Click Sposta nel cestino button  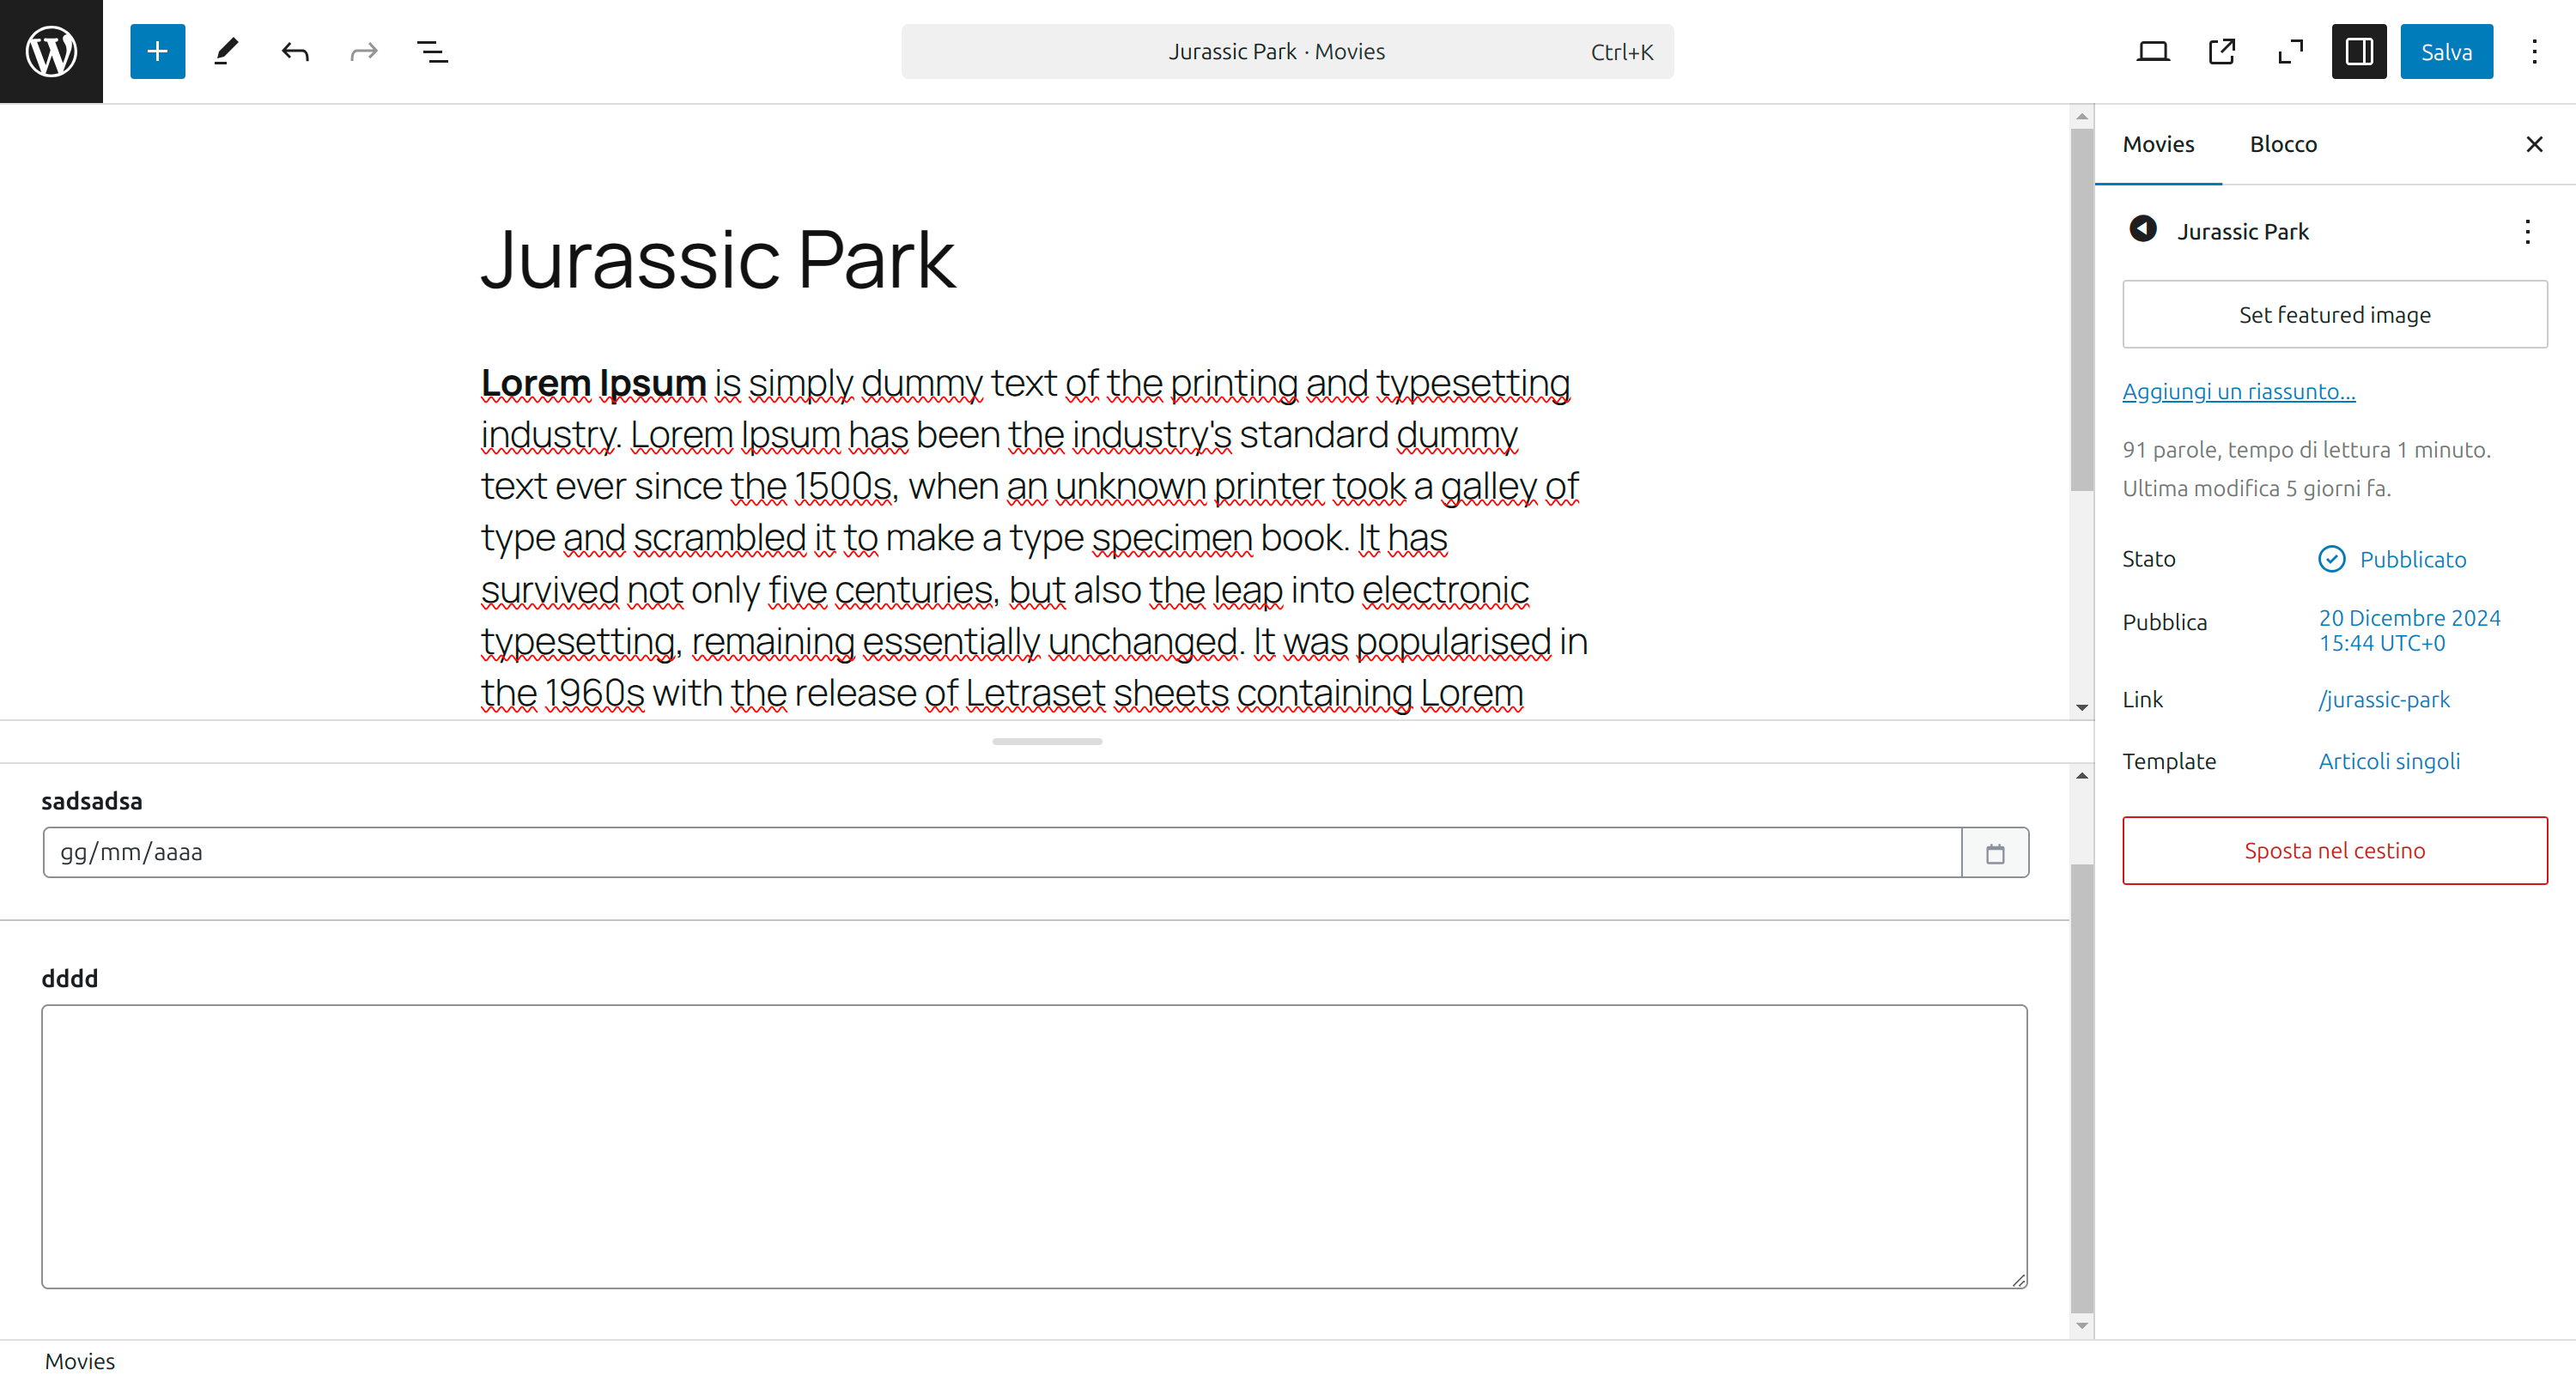[x=2334, y=850]
